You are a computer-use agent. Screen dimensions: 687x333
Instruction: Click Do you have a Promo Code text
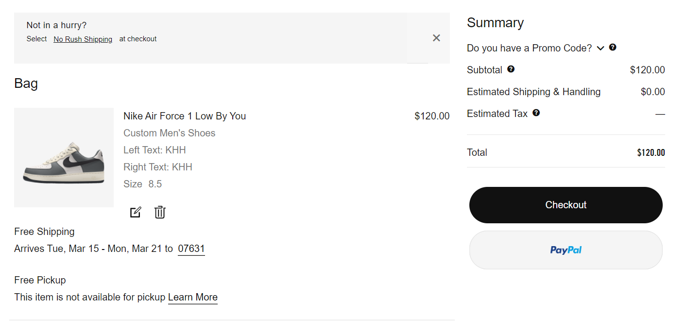click(529, 48)
